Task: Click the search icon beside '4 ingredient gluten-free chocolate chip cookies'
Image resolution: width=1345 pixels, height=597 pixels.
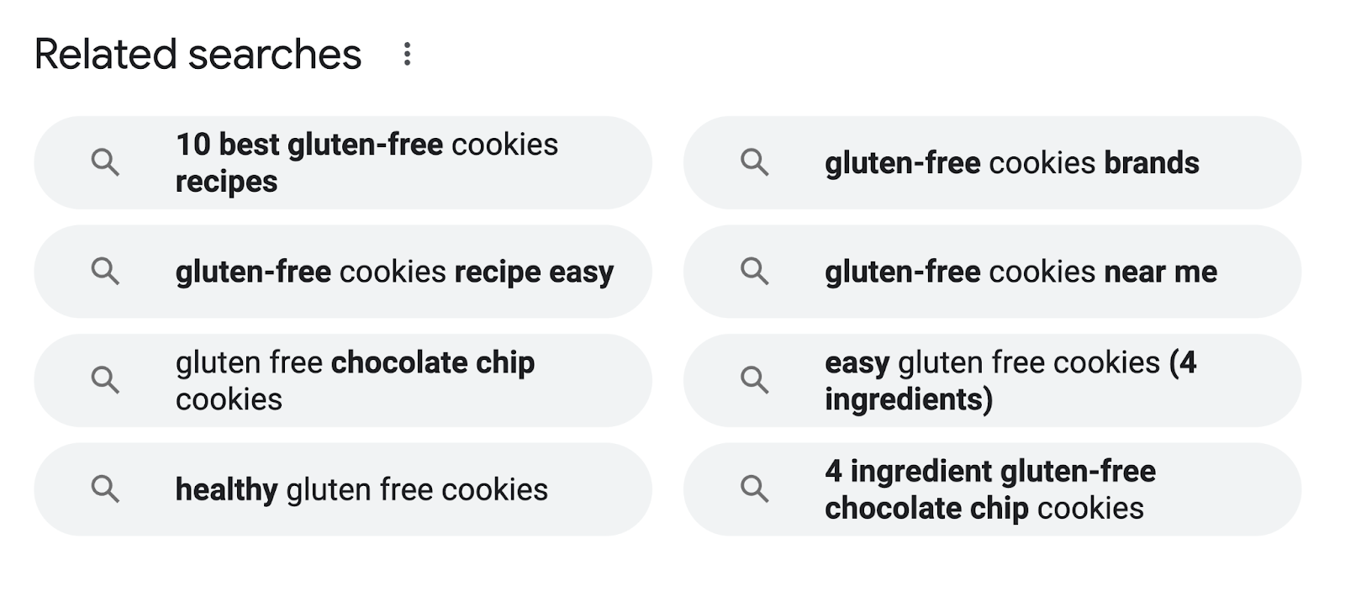Action: pos(755,489)
